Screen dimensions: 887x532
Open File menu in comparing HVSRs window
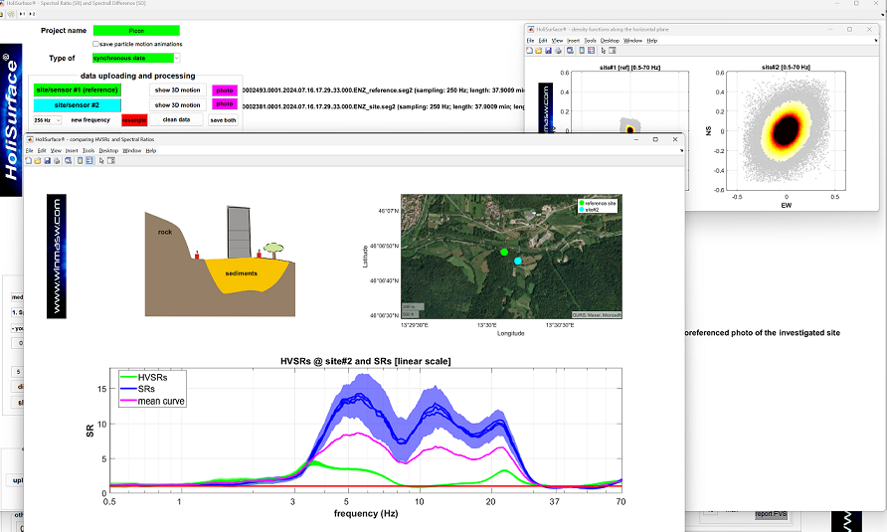(30, 150)
